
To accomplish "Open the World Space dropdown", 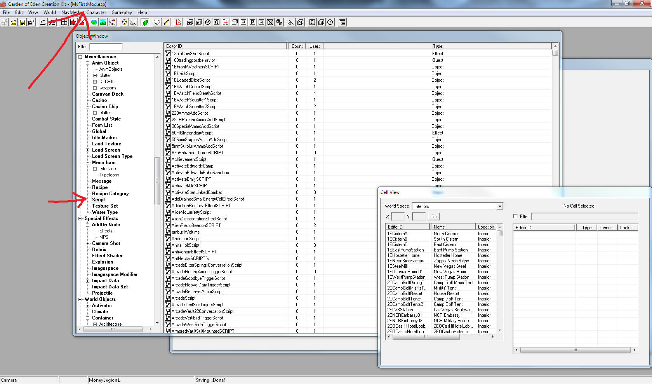I will [500, 206].
